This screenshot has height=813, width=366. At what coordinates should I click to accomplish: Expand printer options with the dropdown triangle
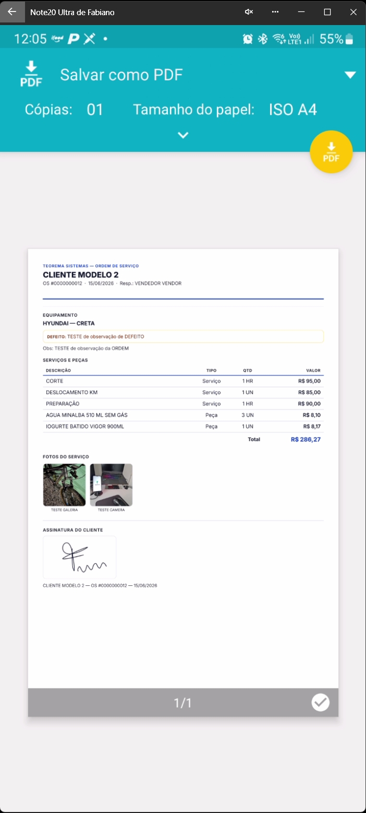click(x=350, y=75)
